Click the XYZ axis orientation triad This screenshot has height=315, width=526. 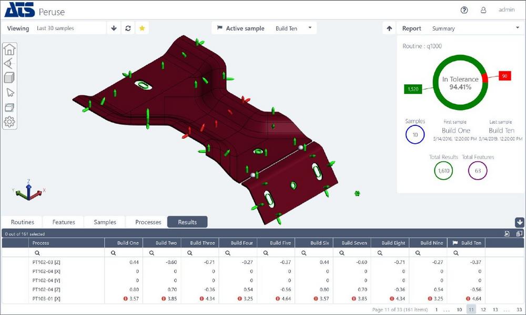(29, 190)
